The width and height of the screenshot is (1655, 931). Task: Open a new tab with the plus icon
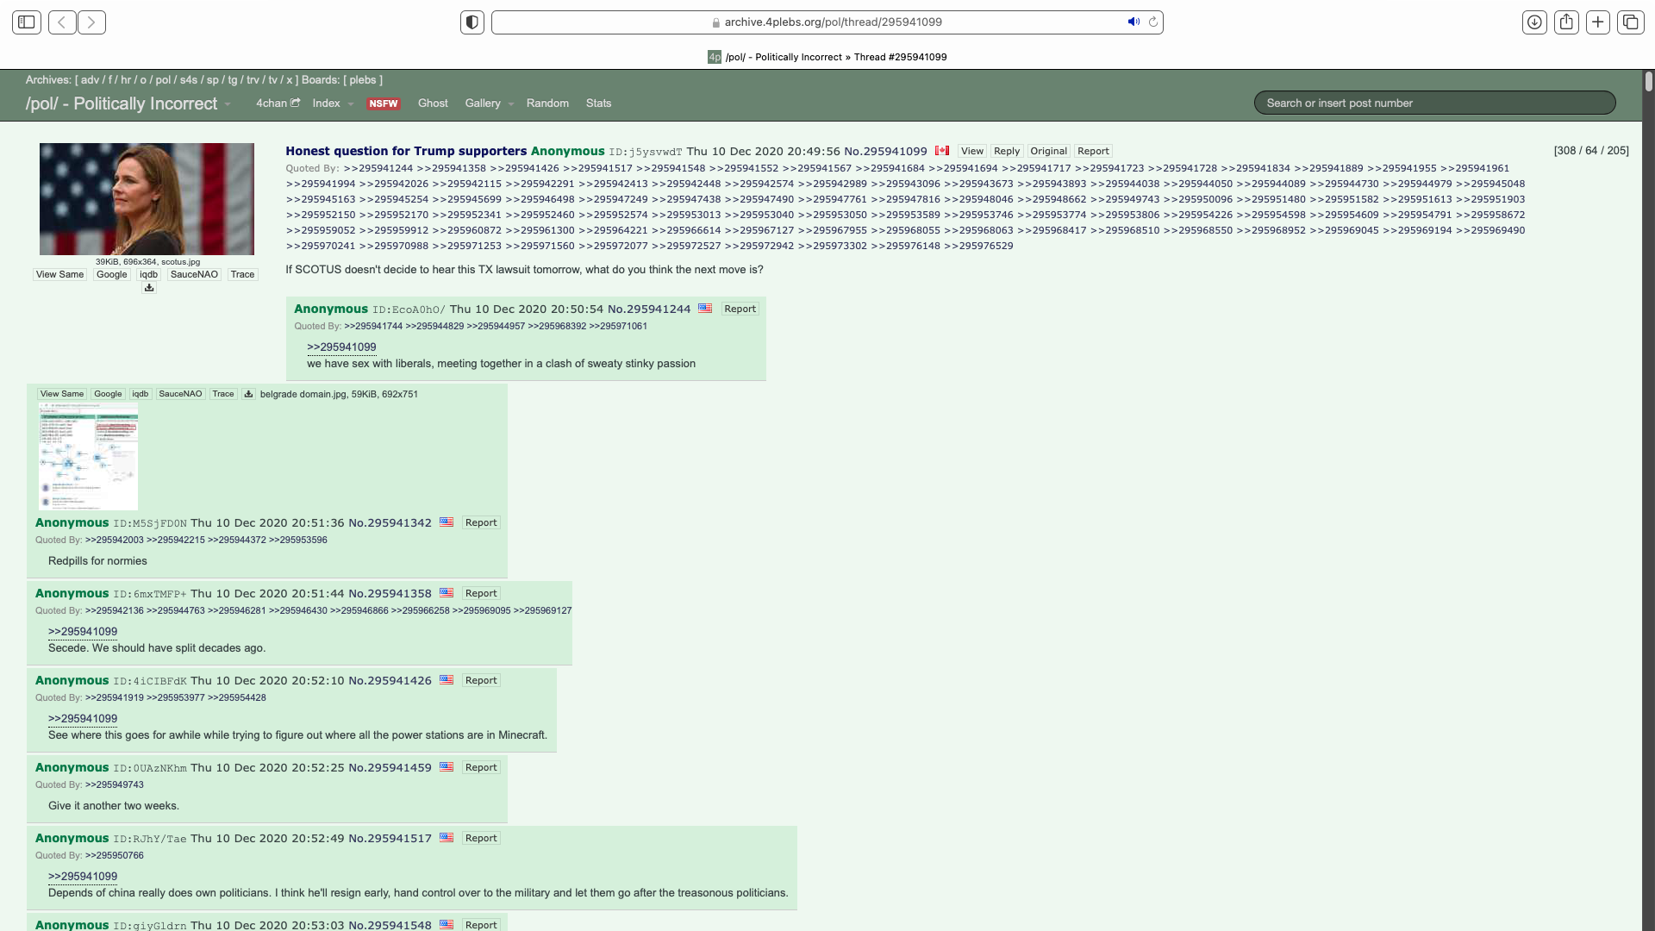click(x=1598, y=22)
